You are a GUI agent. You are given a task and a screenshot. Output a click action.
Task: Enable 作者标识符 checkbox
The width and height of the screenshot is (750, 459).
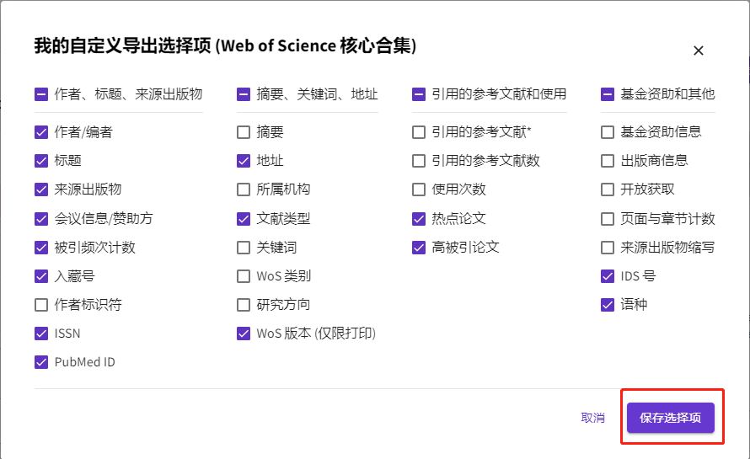(x=41, y=305)
